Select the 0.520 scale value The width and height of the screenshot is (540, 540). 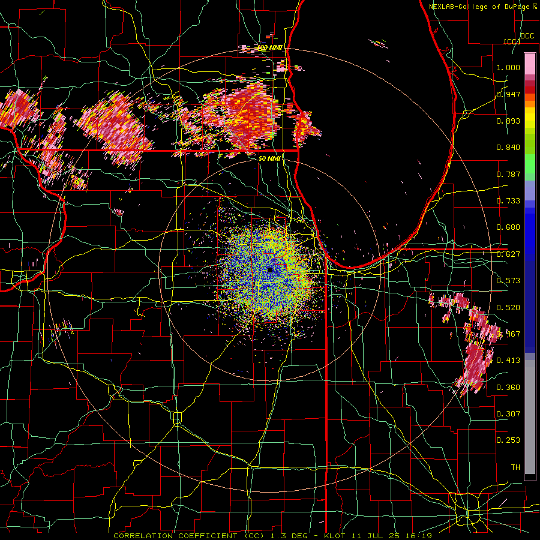(508, 308)
